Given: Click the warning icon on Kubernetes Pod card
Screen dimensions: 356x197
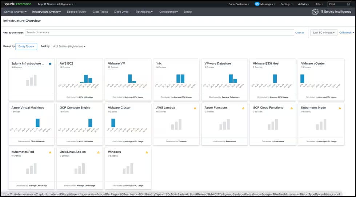Looking at the screenshot, I should 50,152.
